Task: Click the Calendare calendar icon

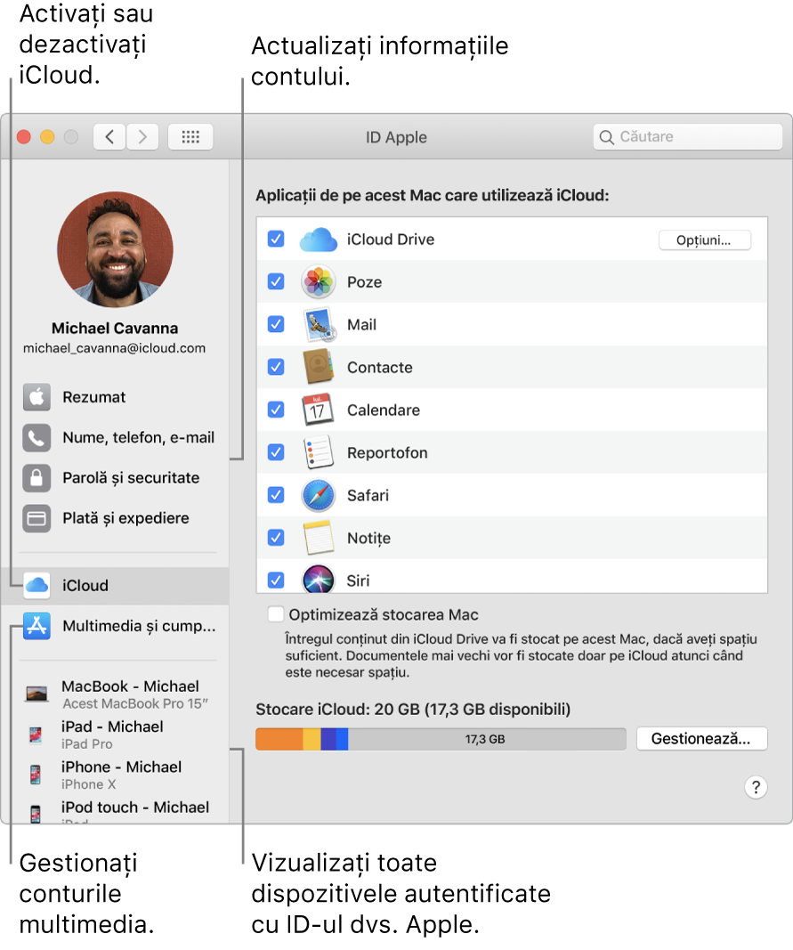Action: click(x=318, y=410)
